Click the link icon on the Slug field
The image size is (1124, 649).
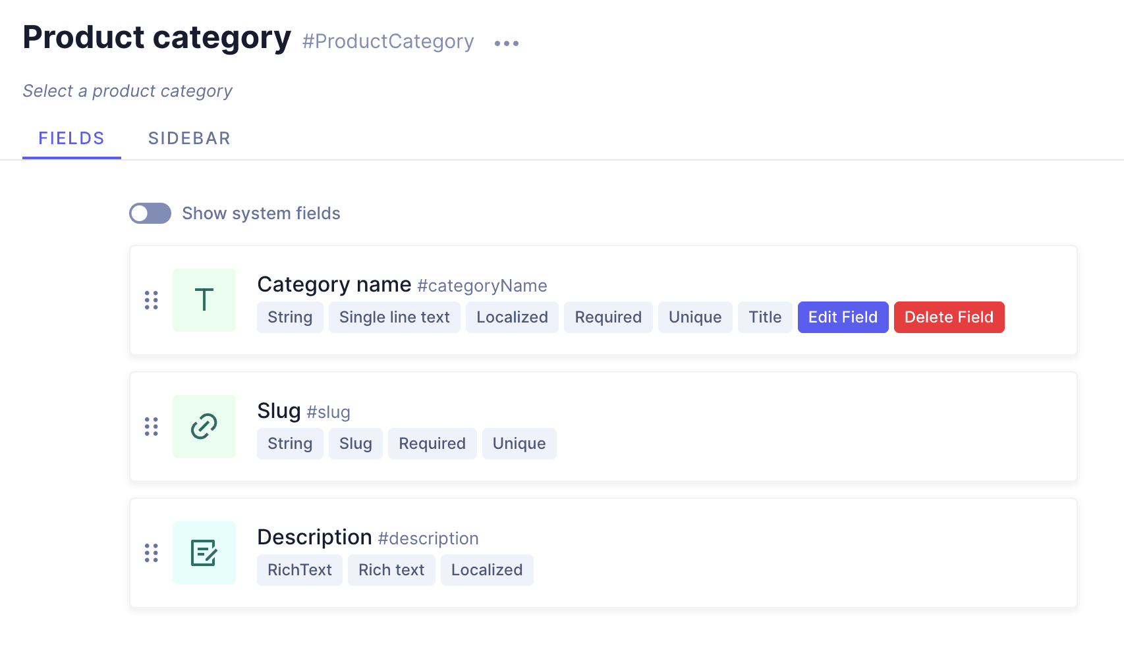(x=204, y=426)
